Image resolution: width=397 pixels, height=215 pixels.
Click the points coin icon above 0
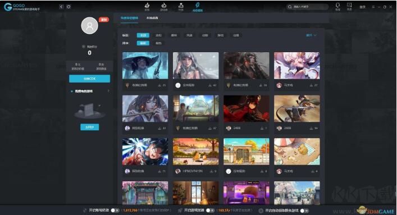click(84, 47)
